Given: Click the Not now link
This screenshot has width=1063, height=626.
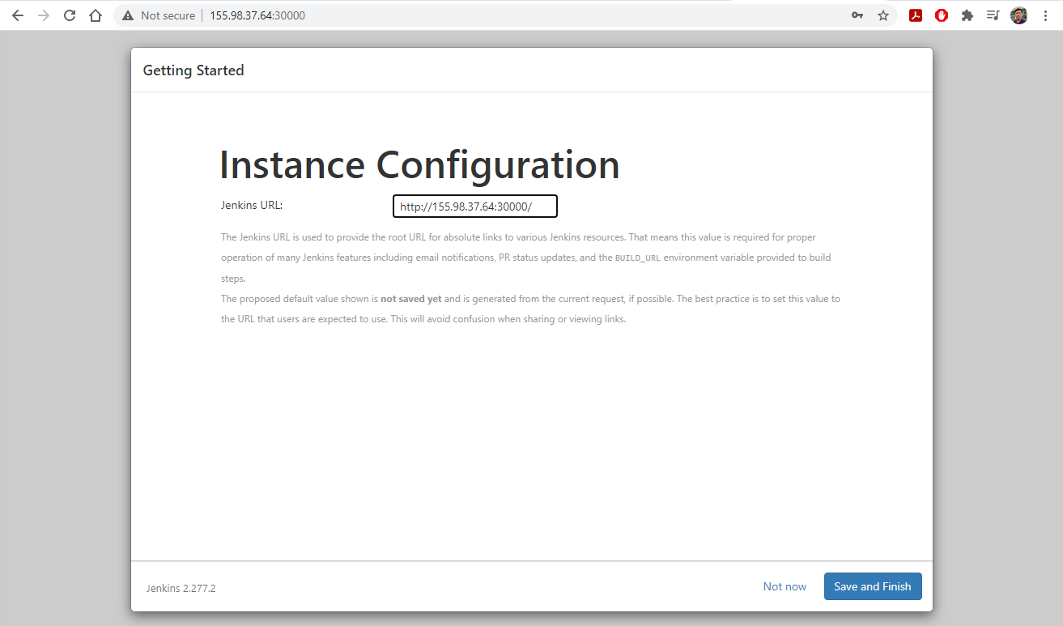Looking at the screenshot, I should (784, 586).
